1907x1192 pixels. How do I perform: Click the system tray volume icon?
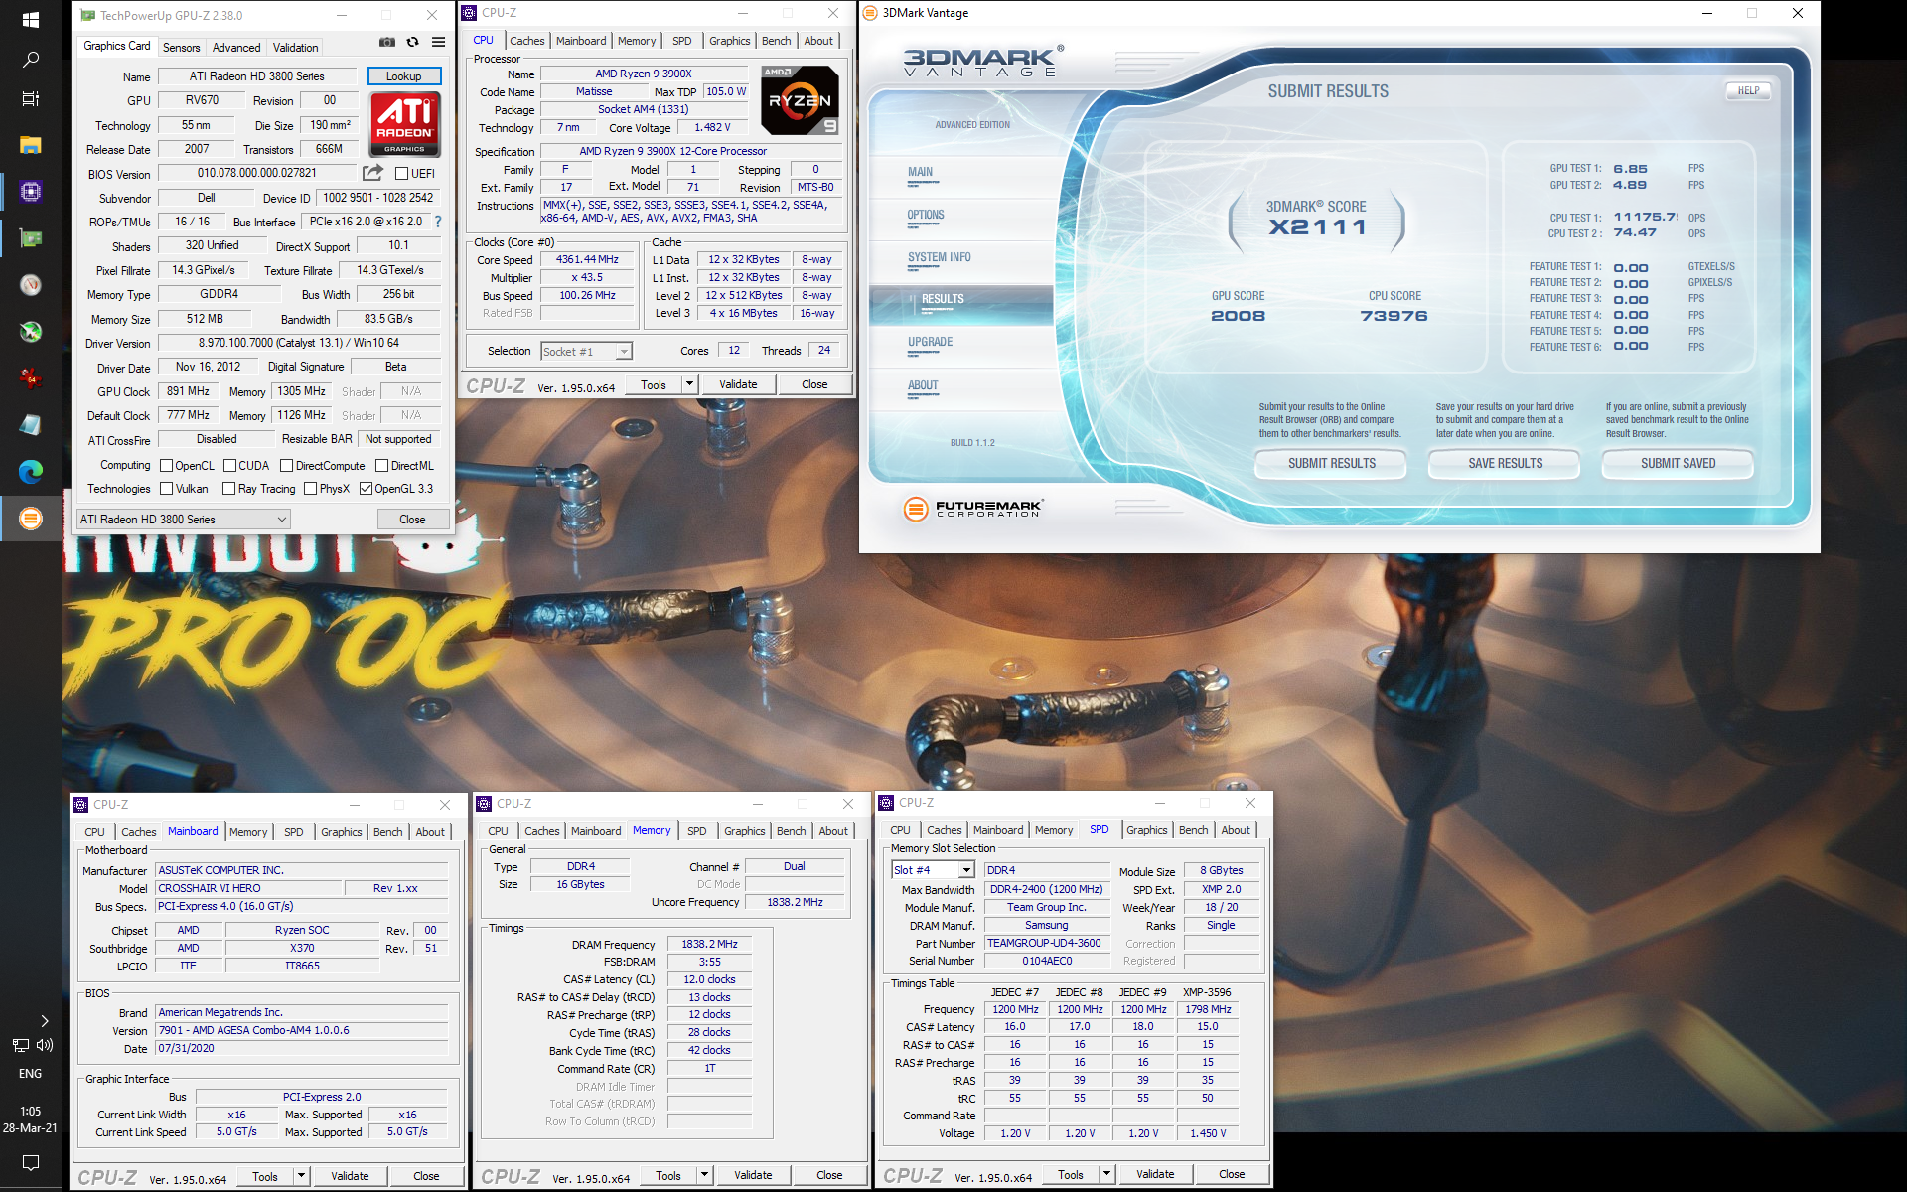(x=45, y=1045)
